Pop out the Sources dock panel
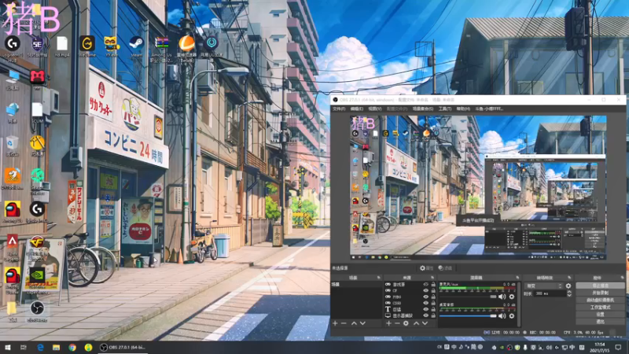The image size is (629, 354). [x=432, y=278]
